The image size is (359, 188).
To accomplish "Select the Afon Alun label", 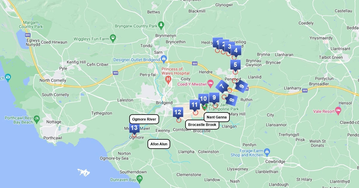I will pos(159,144).
